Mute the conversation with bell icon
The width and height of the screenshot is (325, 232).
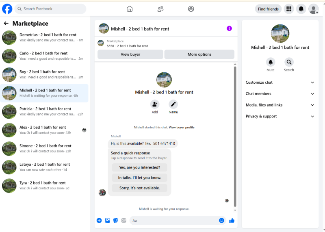[271, 62]
